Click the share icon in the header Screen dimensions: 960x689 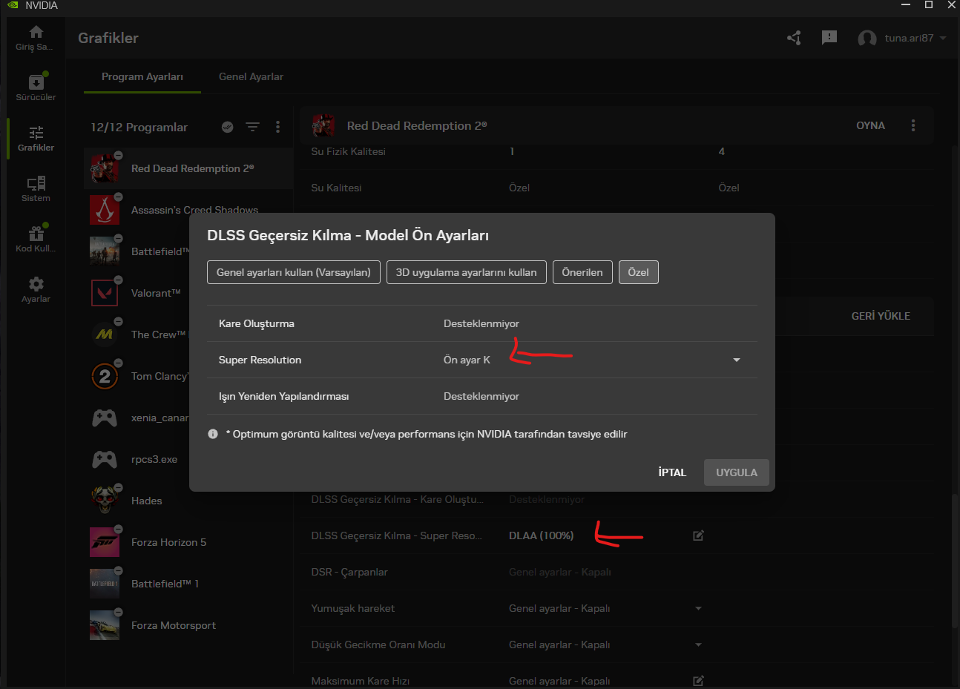click(x=794, y=38)
